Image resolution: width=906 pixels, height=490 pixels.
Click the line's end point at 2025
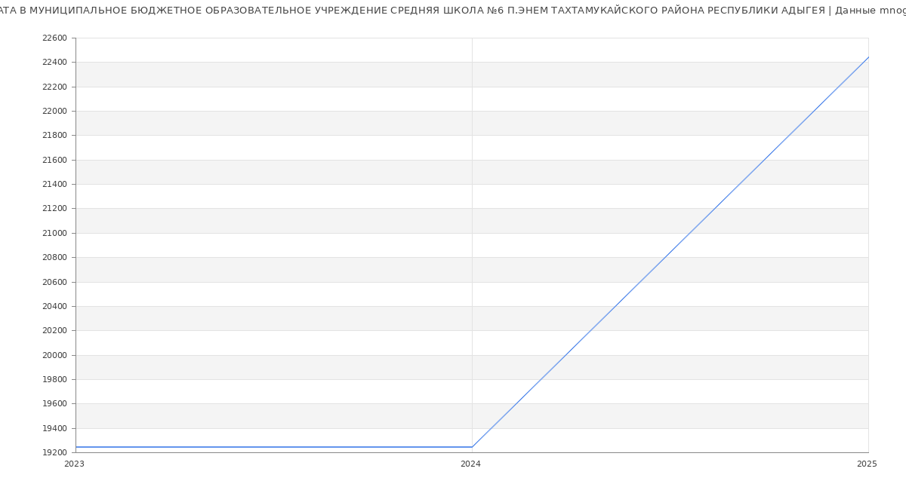(867, 57)
